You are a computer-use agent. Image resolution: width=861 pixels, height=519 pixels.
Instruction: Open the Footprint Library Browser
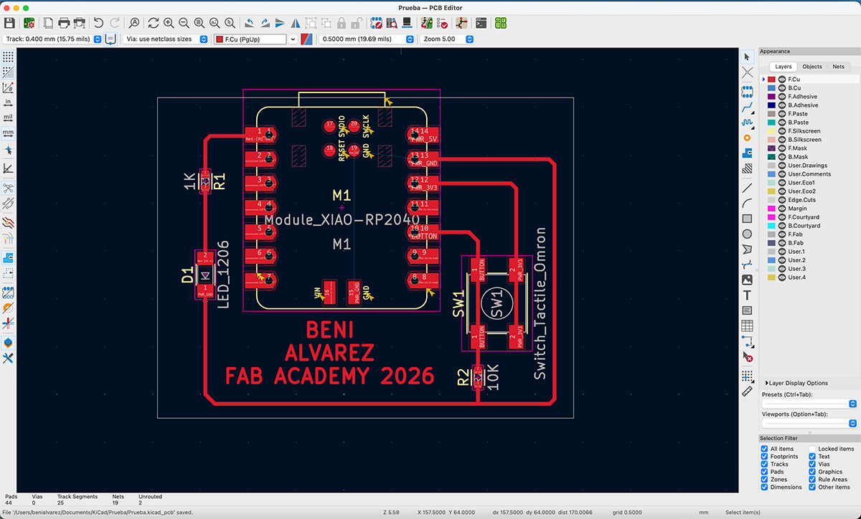(x=391, y=23)
